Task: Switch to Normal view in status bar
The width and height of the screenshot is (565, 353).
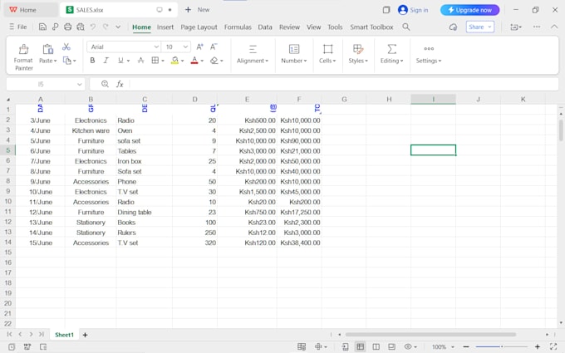Action: 360,346
